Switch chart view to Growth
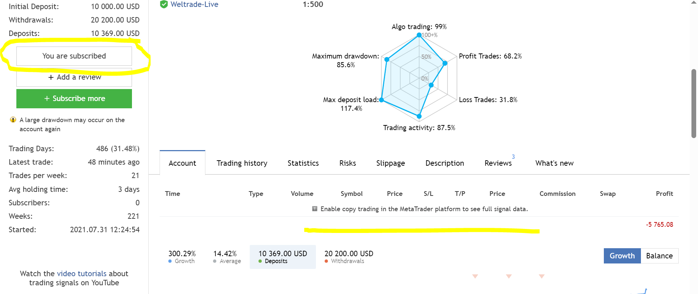Screen dimensions: 698x294 [x=622, y=256]
